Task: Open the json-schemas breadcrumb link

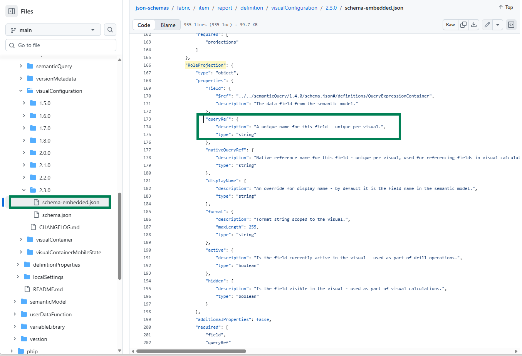Action: coord(152,8)
